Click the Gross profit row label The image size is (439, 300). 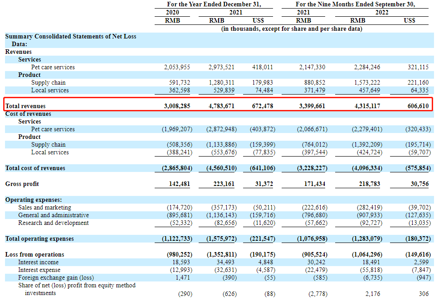(22, 184)
